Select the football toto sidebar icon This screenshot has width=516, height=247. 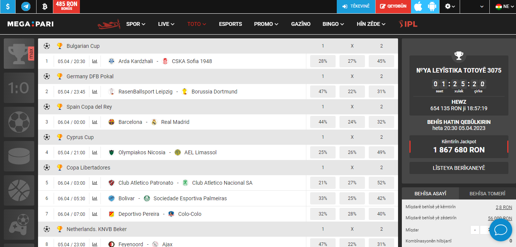(19, 122)
